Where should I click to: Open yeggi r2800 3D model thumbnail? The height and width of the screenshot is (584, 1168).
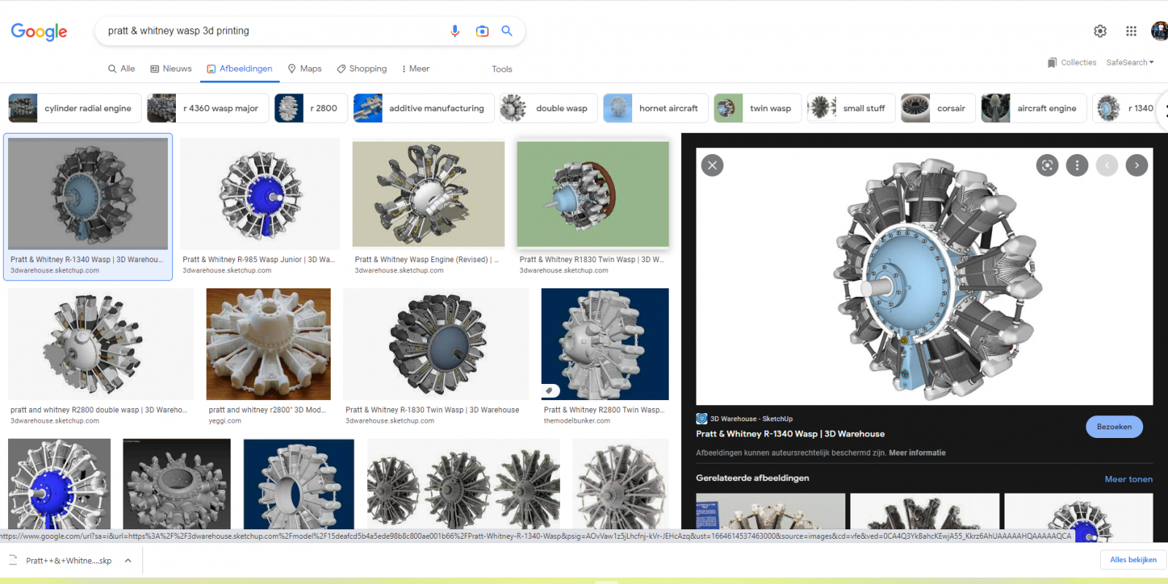(269, 344)
